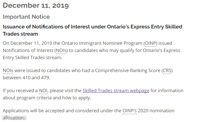Screen dimensions: 199x122
Task: Click '2020 nomination' in last paragraph
Action: coord(156,111)
